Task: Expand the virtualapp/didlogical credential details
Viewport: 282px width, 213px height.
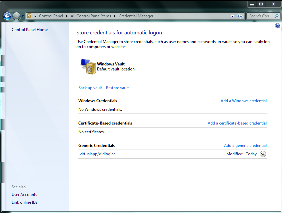Action: click(263, 154)
